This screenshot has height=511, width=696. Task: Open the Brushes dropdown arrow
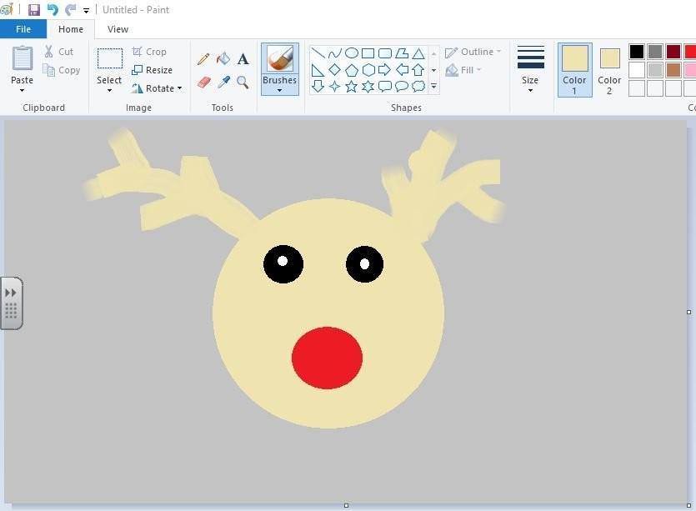[279, 90]
